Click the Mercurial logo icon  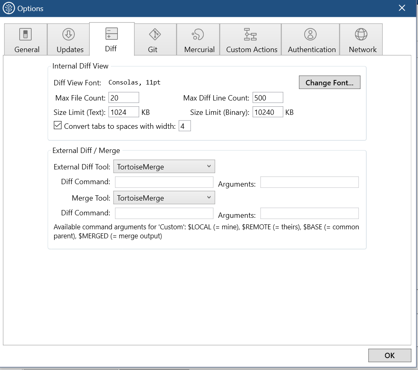point(198,34)
